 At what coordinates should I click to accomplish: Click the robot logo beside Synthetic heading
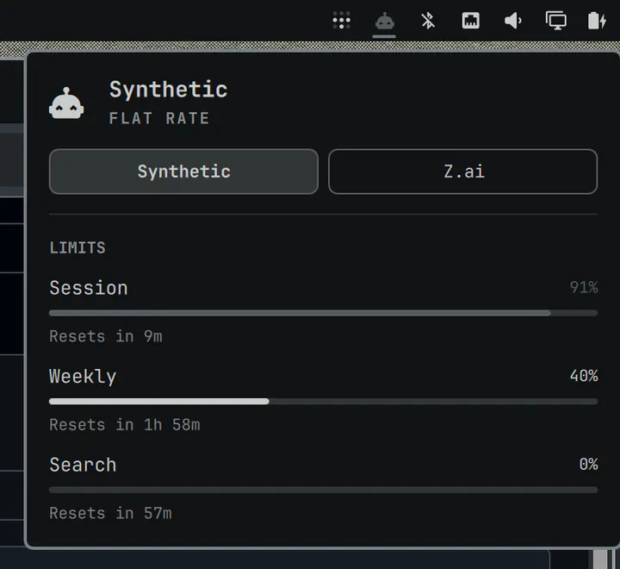[66, 103]
